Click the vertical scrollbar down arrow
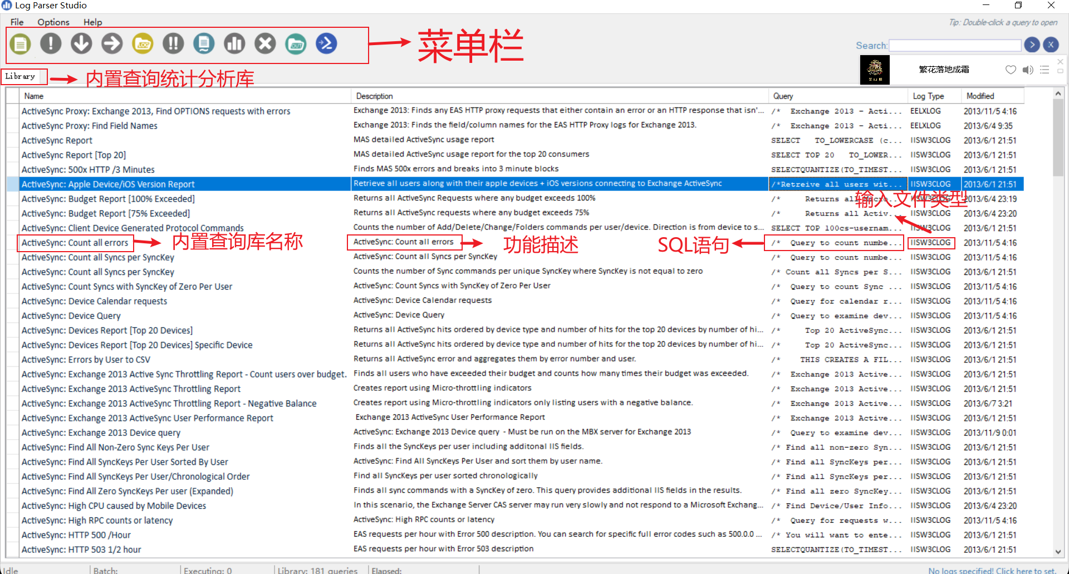 (x=1058, y=552)
